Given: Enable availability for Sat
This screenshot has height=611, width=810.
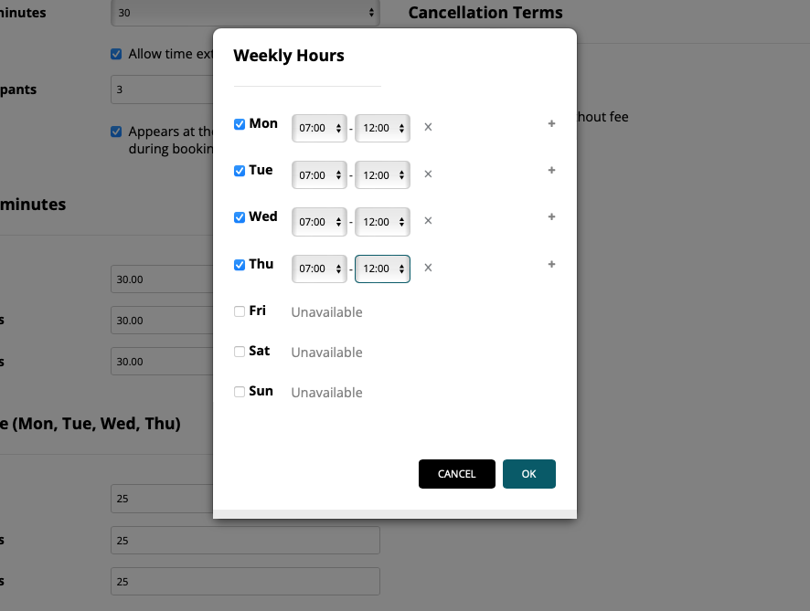Looking at the screenshot, I should [x=239, y=352].
